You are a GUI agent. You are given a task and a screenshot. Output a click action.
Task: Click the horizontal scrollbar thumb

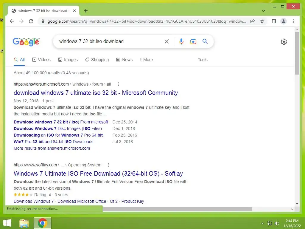pos(178,209)
